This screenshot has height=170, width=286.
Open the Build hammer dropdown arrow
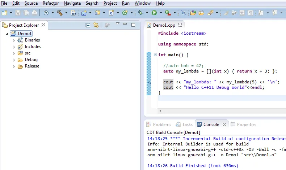[x=66, y=13]
